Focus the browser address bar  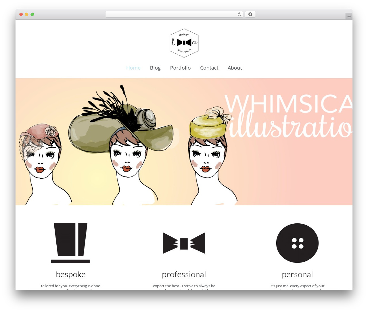point(174,14)
